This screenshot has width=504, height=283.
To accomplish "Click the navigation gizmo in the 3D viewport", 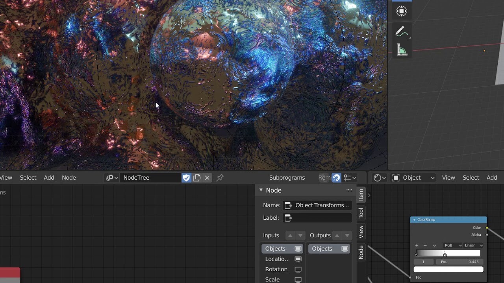I will point(402,11).
